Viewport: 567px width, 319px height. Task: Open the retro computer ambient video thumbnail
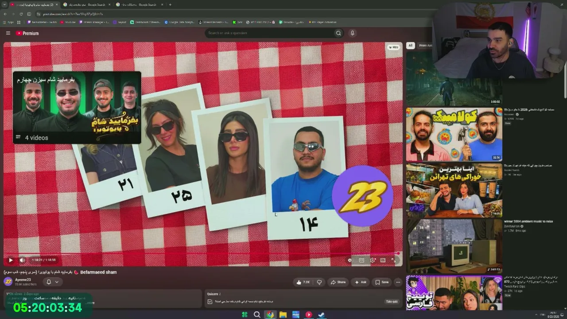pyautogui.click(x=454, y=246)
